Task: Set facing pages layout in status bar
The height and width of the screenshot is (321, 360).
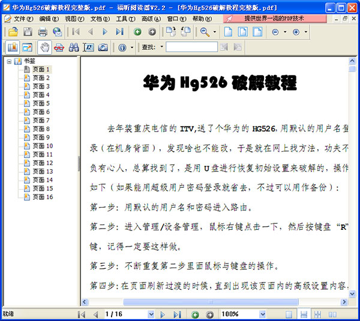Action: click(332, 314)
